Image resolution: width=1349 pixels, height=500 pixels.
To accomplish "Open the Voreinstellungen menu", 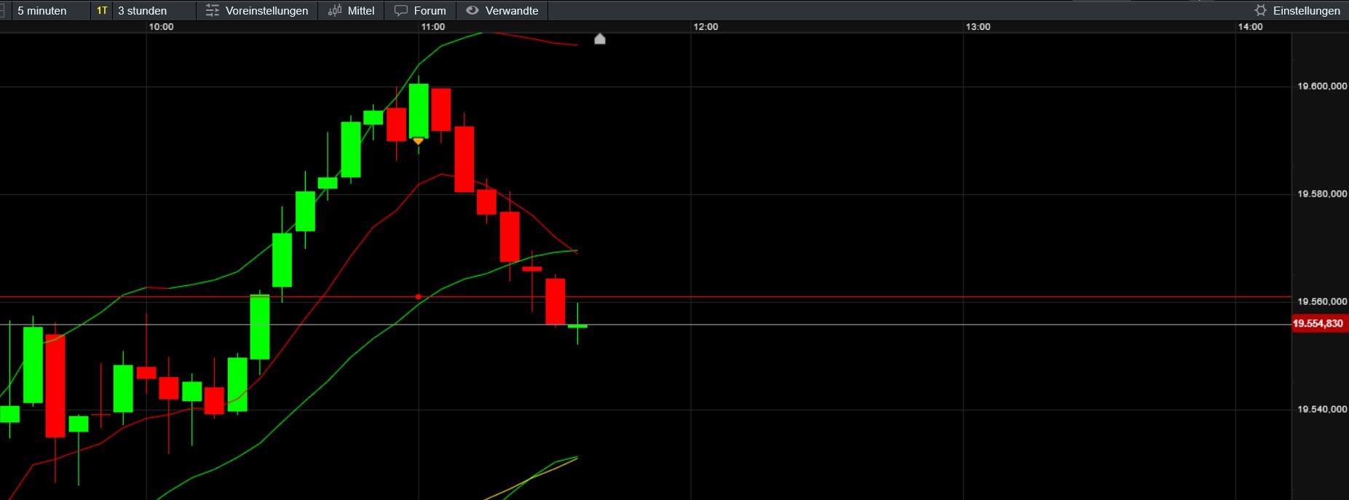I will (x=257, y=10).
